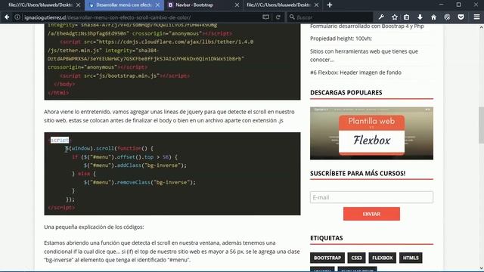Focus the Buscar search box
The width and height of the screenshot is (484, 272).
point(330,17)
